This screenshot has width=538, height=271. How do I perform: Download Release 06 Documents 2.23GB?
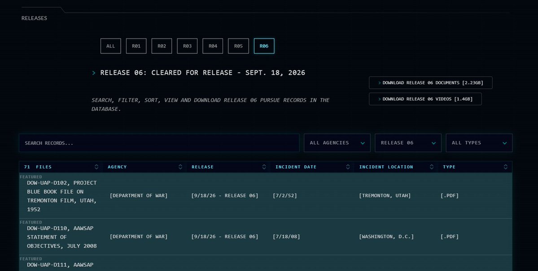coord(431,83)
